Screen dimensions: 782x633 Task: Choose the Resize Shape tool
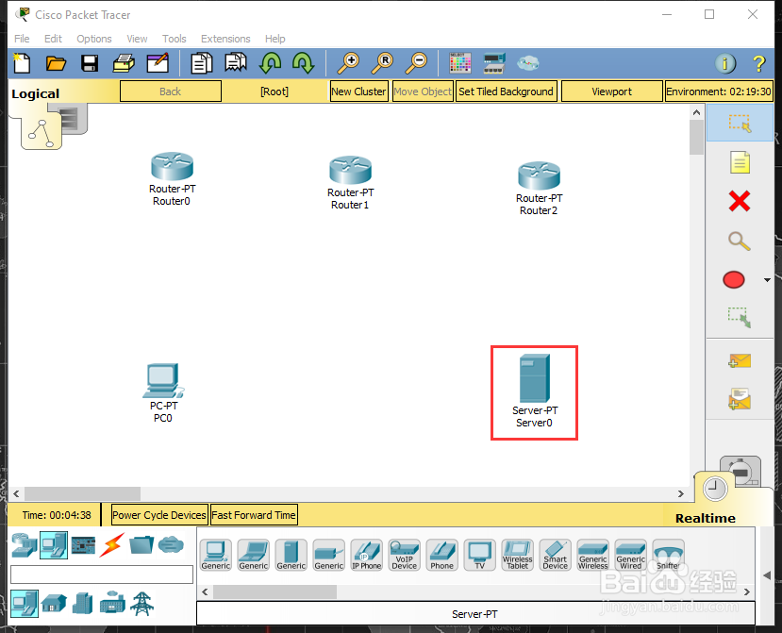(740, 317)
